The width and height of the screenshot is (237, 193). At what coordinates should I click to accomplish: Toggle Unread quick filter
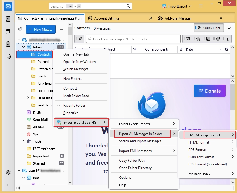point(187,39)
